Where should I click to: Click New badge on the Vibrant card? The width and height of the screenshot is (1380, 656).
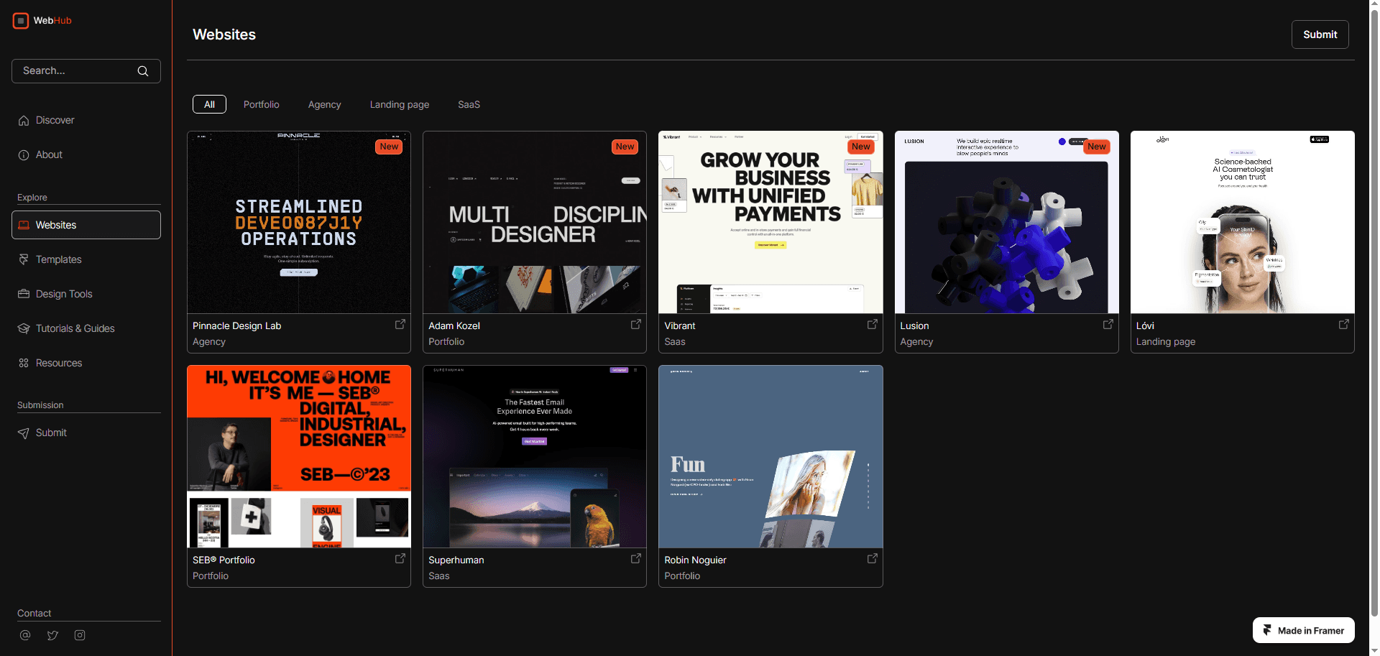[860, 147]
